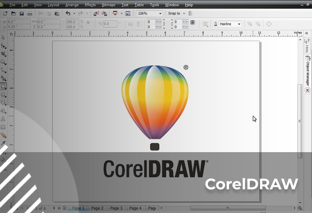Viewport: 312px width, 213px height.
Task: Select the Table tool
Action: pyautogui.click(x=3, y=127)
